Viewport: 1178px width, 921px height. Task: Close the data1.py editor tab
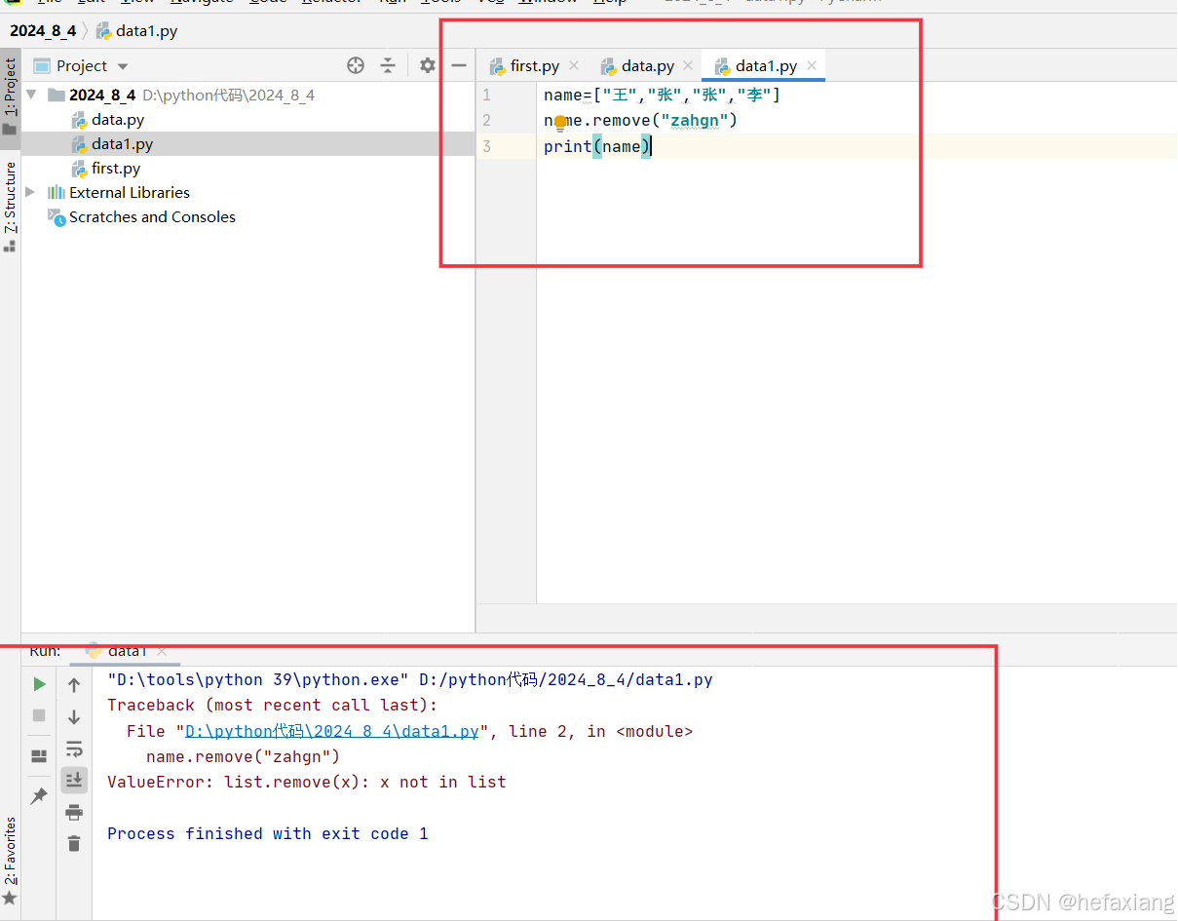[812, 65]
